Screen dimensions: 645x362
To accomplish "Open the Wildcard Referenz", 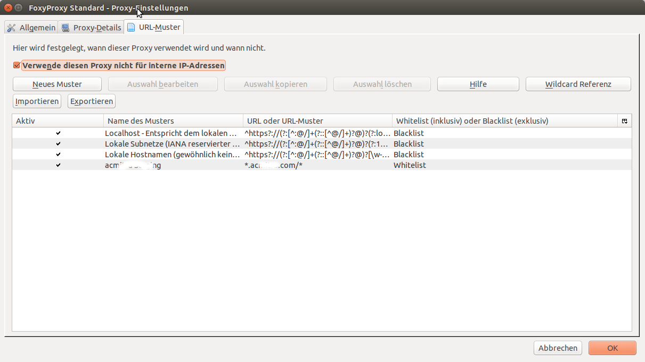I will click(x=578, y=84).
